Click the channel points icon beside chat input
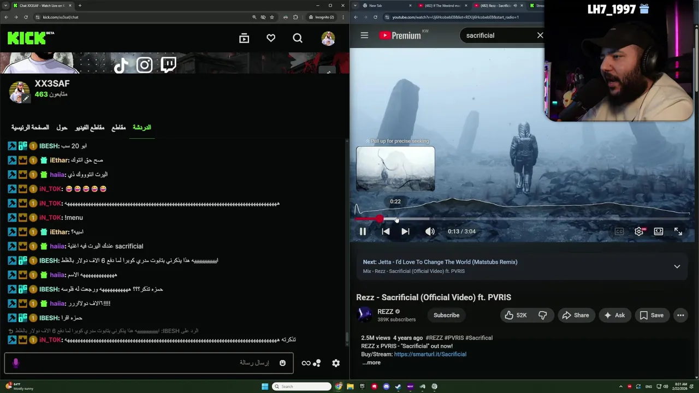Screen dimensions: 699x393 pyautogui.click(x=311, y=363)
